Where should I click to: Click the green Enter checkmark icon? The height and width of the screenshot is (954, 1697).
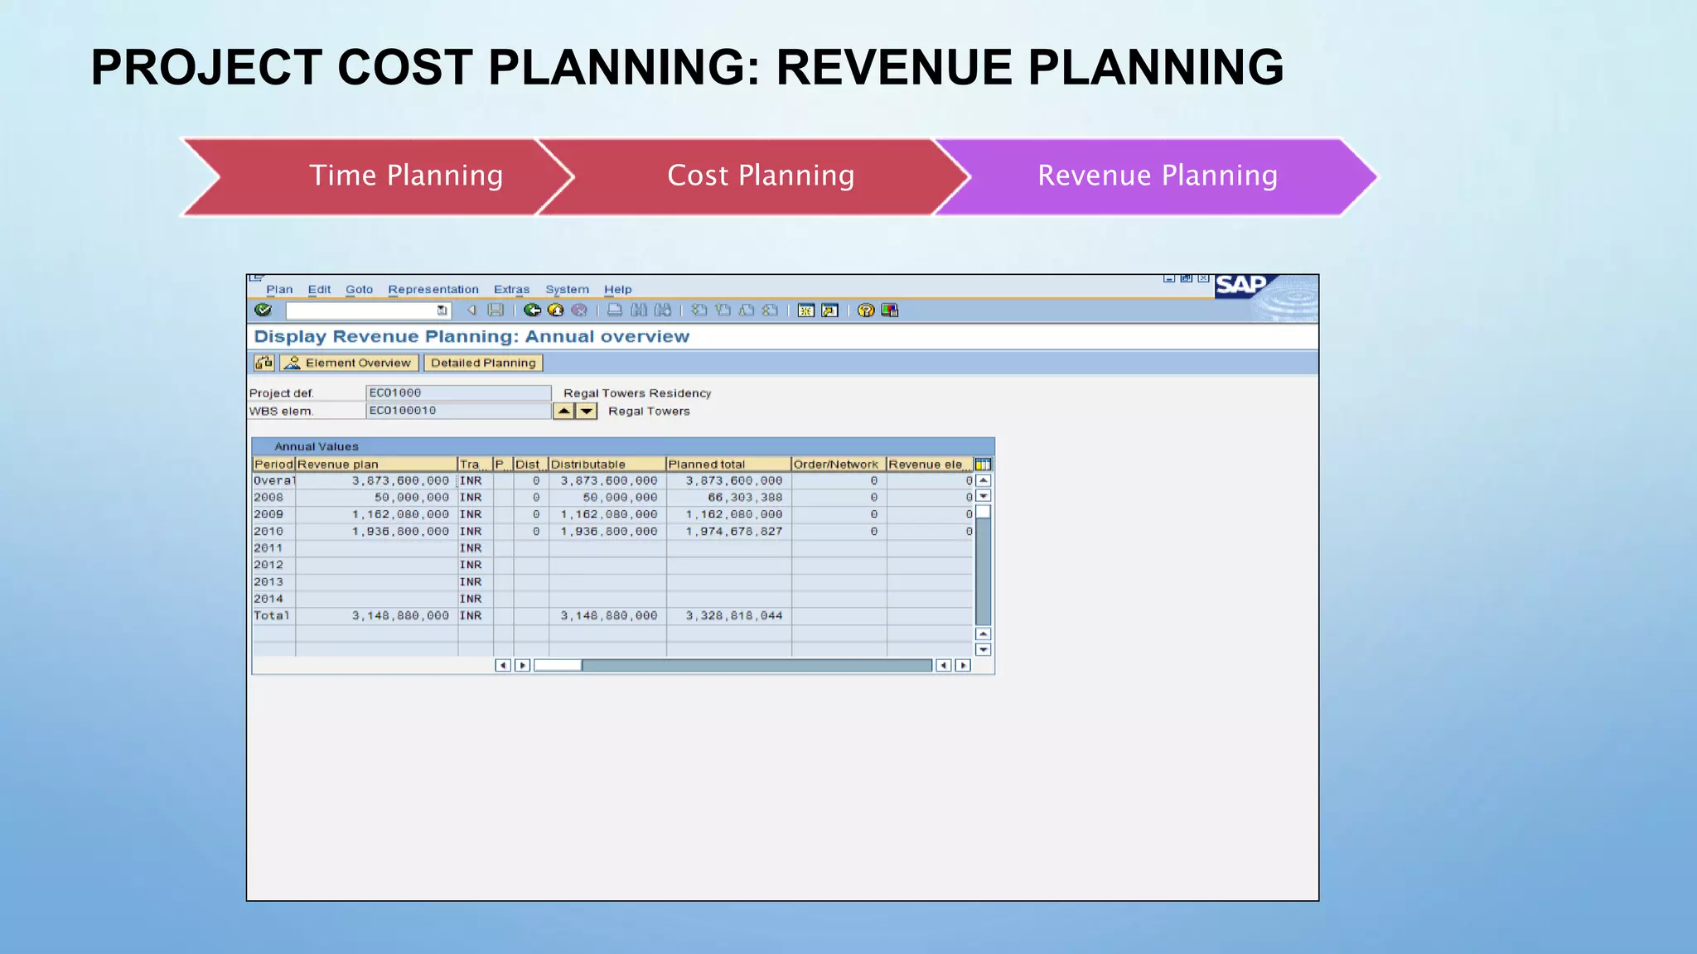click(263, 310)
